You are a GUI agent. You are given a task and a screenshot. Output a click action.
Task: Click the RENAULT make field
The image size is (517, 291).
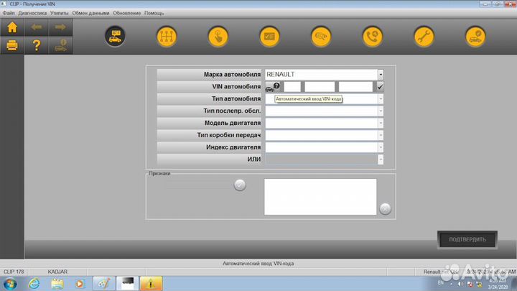click(x=322, y=75)
